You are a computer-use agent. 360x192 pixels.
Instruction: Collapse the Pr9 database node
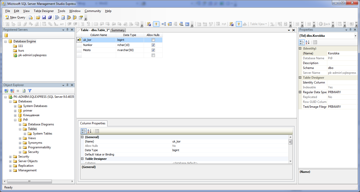point(15,120)
